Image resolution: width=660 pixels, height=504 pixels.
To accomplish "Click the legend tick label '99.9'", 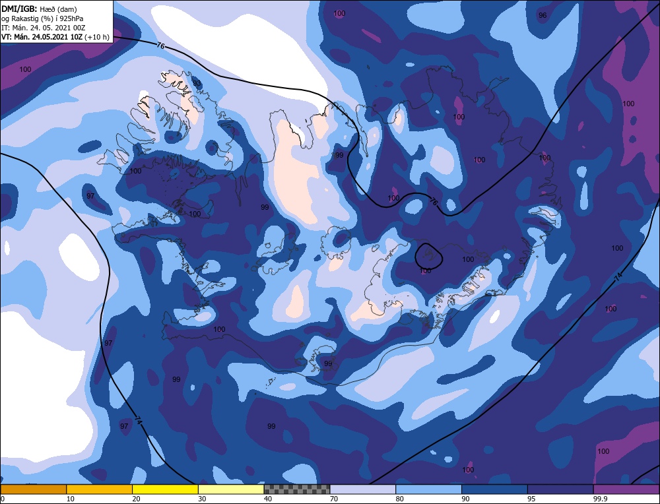I will click(599, 499).
